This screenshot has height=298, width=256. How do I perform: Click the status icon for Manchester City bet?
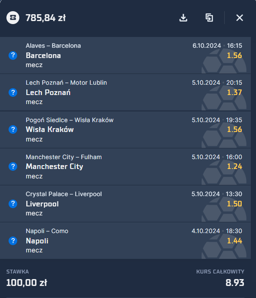pyautogui.click(x=13, y=166)
